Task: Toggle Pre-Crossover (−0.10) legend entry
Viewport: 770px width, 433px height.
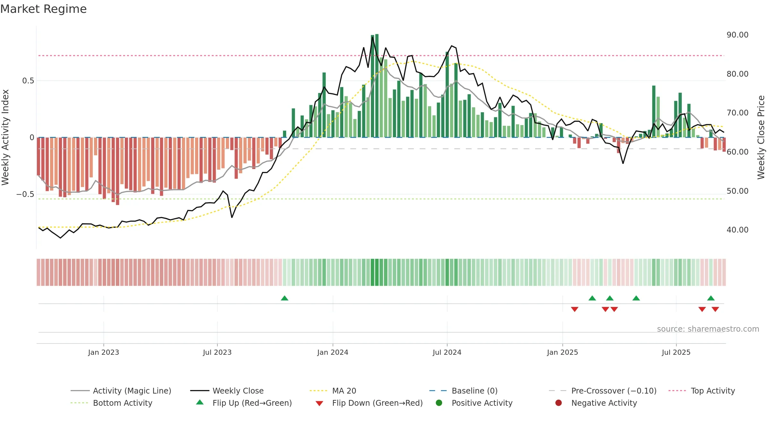Action: coord(603,391)
